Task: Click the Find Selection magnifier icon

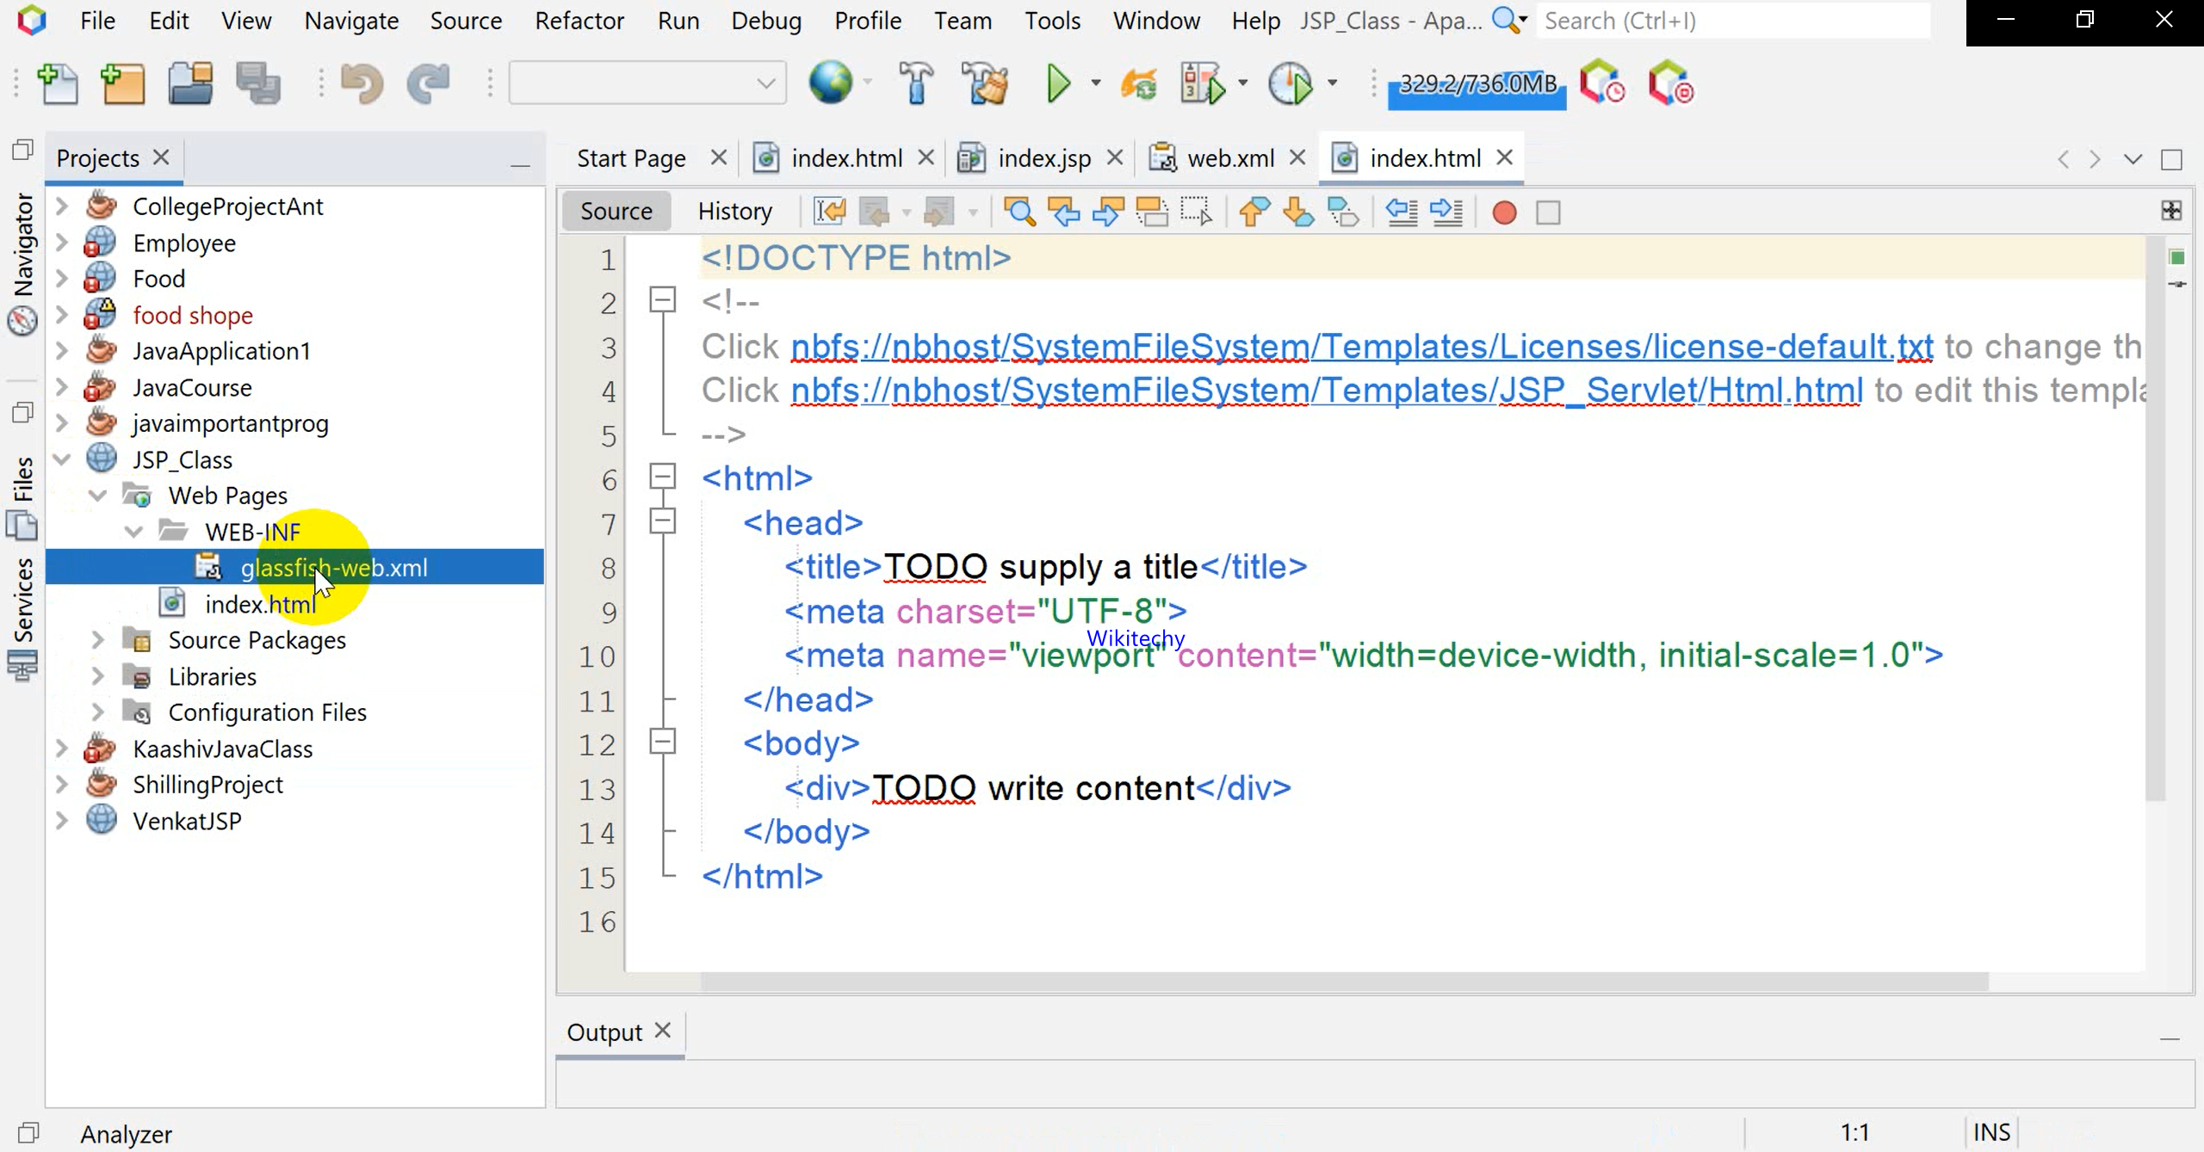Action: pyautogui.click(x=1019, y=212)
